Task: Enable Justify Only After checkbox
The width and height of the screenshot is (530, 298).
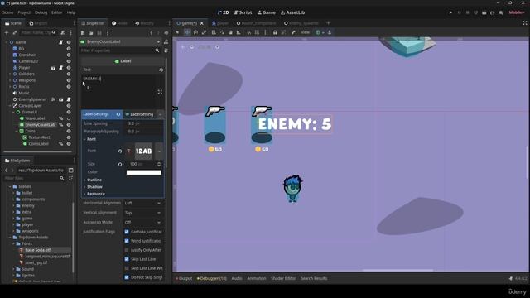Action: (127, 250)
